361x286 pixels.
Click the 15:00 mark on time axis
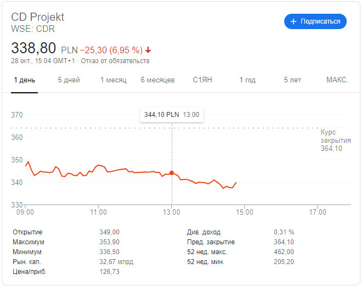click(x=245, y=212)
